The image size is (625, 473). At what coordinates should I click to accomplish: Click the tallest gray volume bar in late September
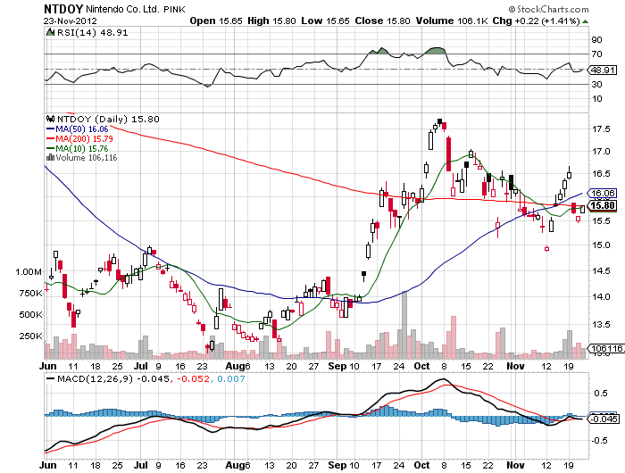[404, 325]
